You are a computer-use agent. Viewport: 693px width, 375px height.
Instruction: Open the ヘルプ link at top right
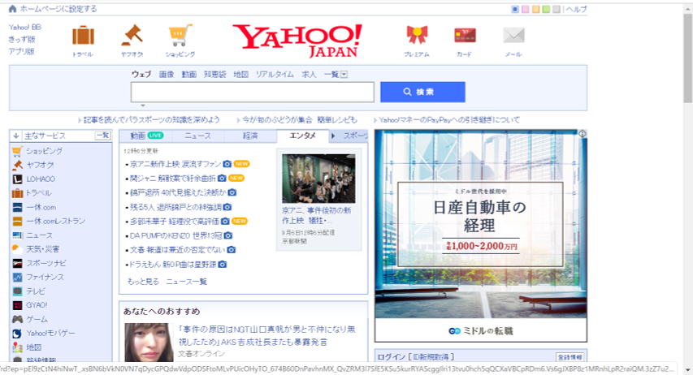pos(576,9)
